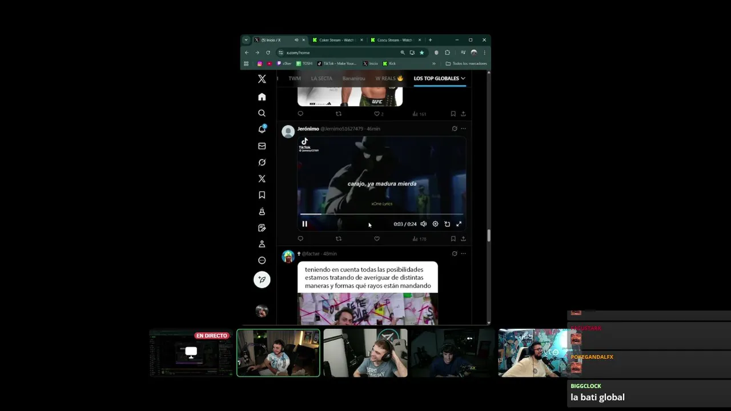The height and width of the screenshot is (411, 731).
Task: Switch to the TWM timeline tab
Action: point(295,78)
